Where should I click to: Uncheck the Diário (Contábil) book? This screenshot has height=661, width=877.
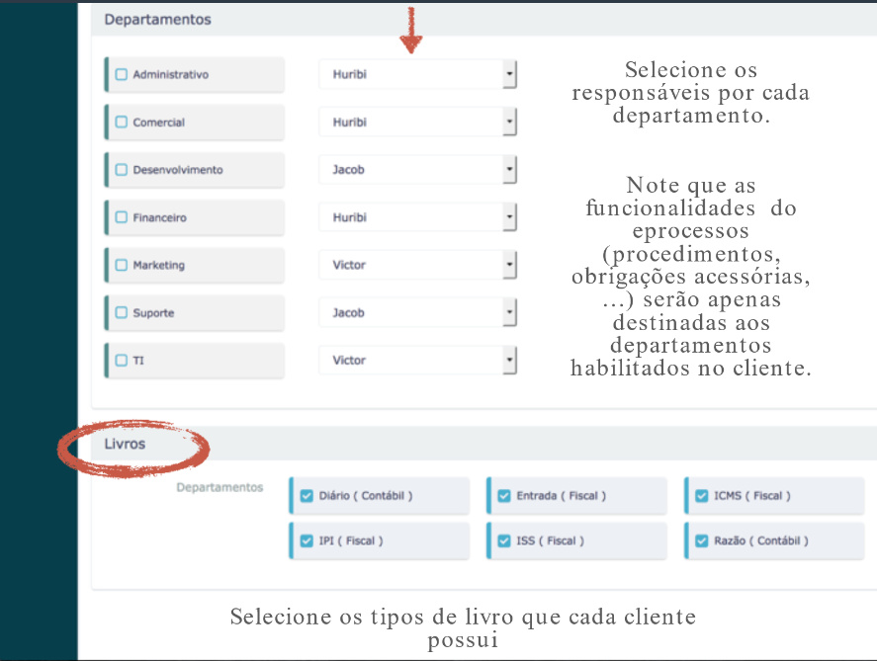click(307, 496)
